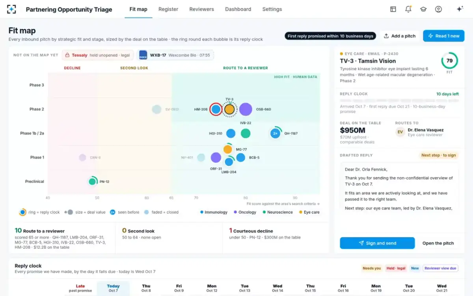Click the '0 Second look' summary card
Viewport: 473px width, 296px height.
(x=169, y=238)
